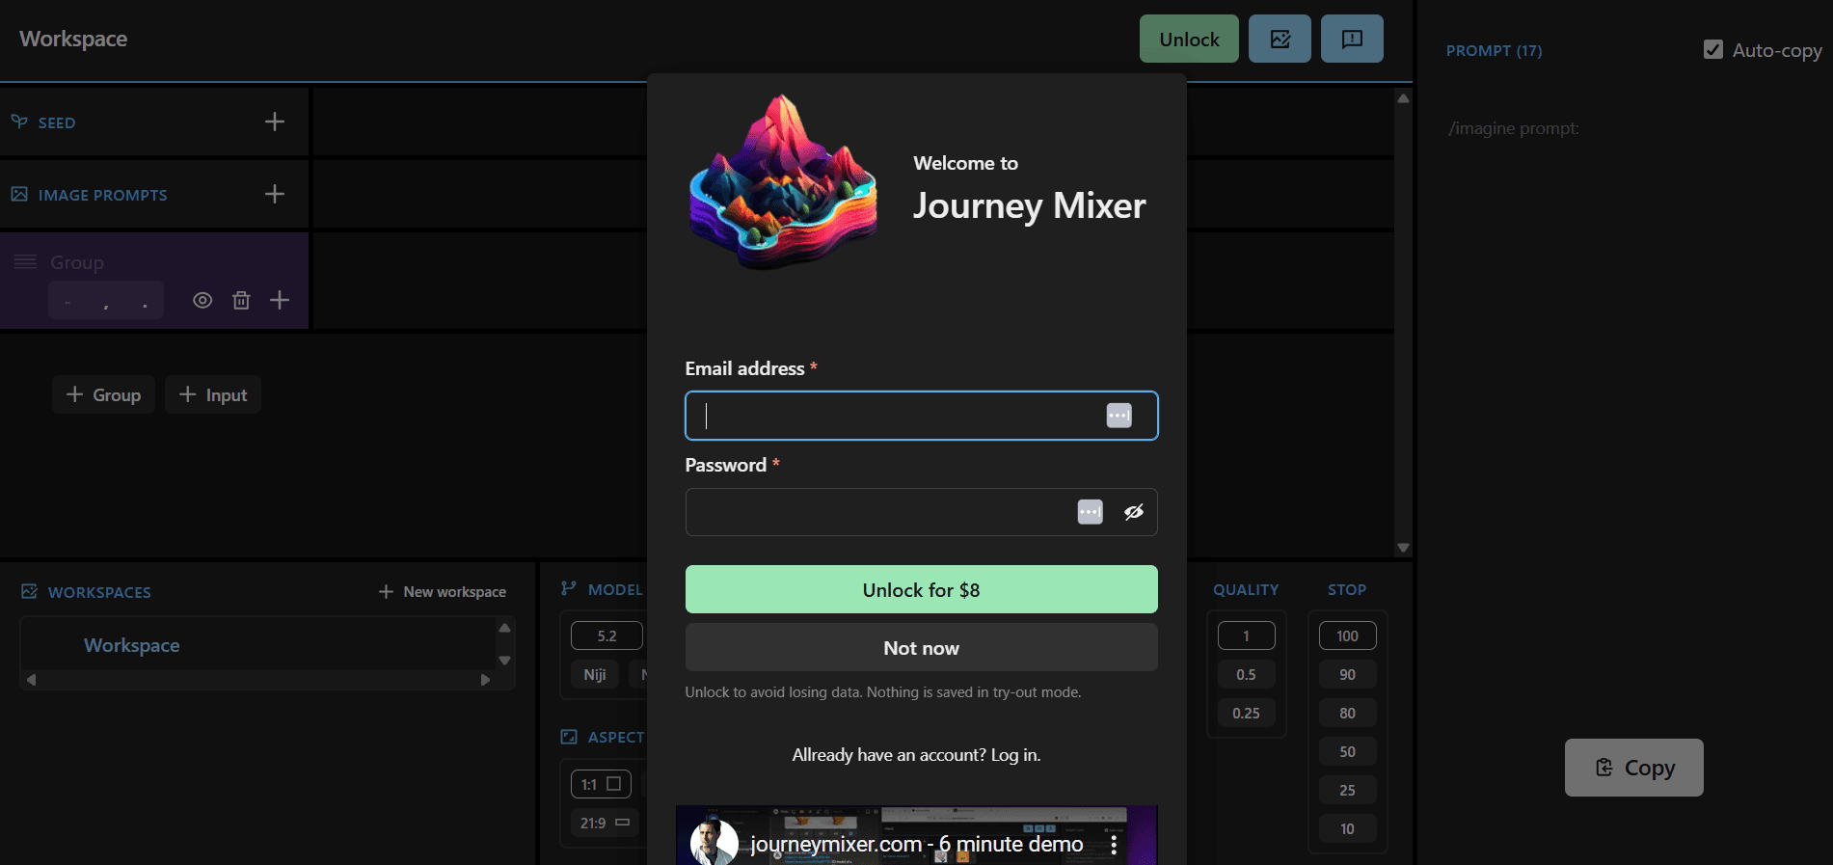
Task: Create a New workspace
Action: (x=443, y=591)
